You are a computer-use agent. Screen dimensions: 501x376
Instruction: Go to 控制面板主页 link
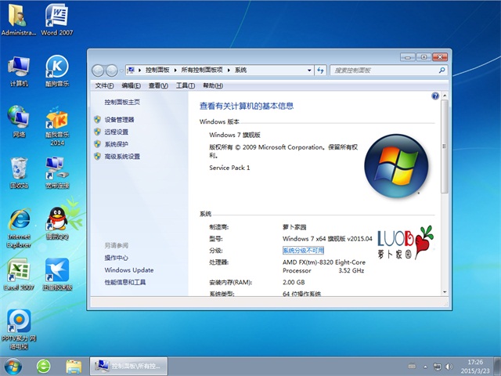pos(122,102)
